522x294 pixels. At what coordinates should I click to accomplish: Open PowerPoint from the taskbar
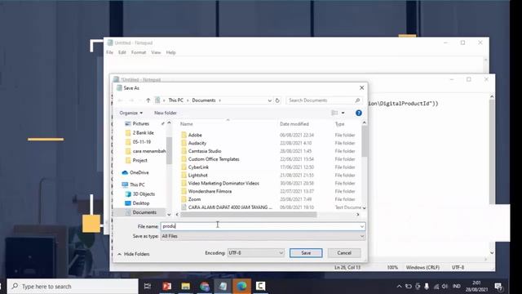166,287
